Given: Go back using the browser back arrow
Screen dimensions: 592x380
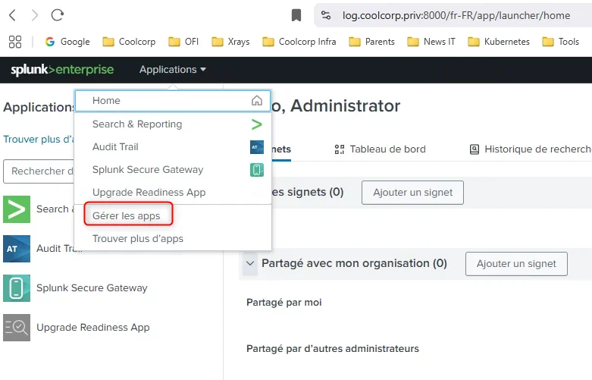Looking at the screenshot, I should pyautogui.click(x=12, y=15).
